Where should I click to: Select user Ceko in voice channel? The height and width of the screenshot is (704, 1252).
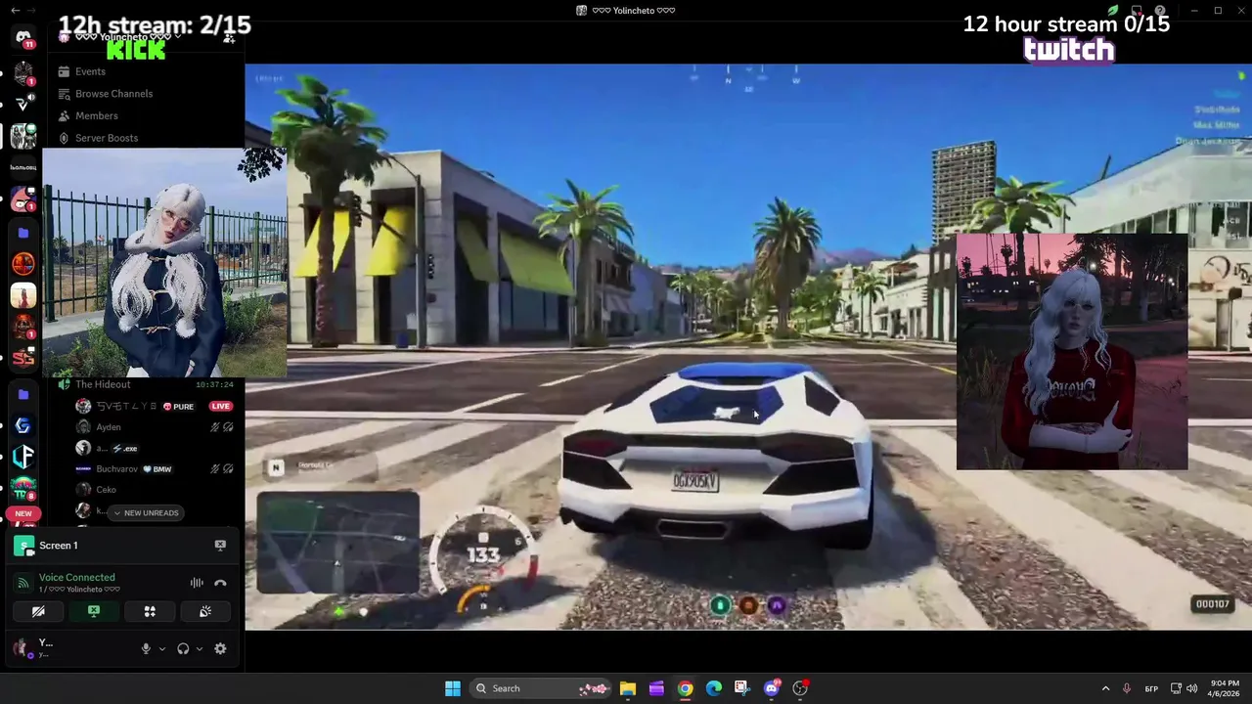point(106,490)
